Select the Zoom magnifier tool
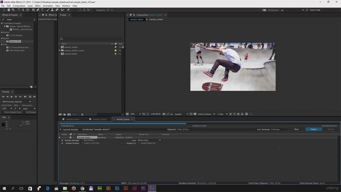Viewport: 341px width, 192px height. (x=13, y=10)
